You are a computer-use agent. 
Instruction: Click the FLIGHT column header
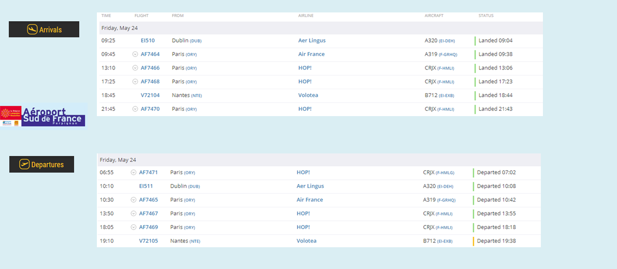(141, 16)
